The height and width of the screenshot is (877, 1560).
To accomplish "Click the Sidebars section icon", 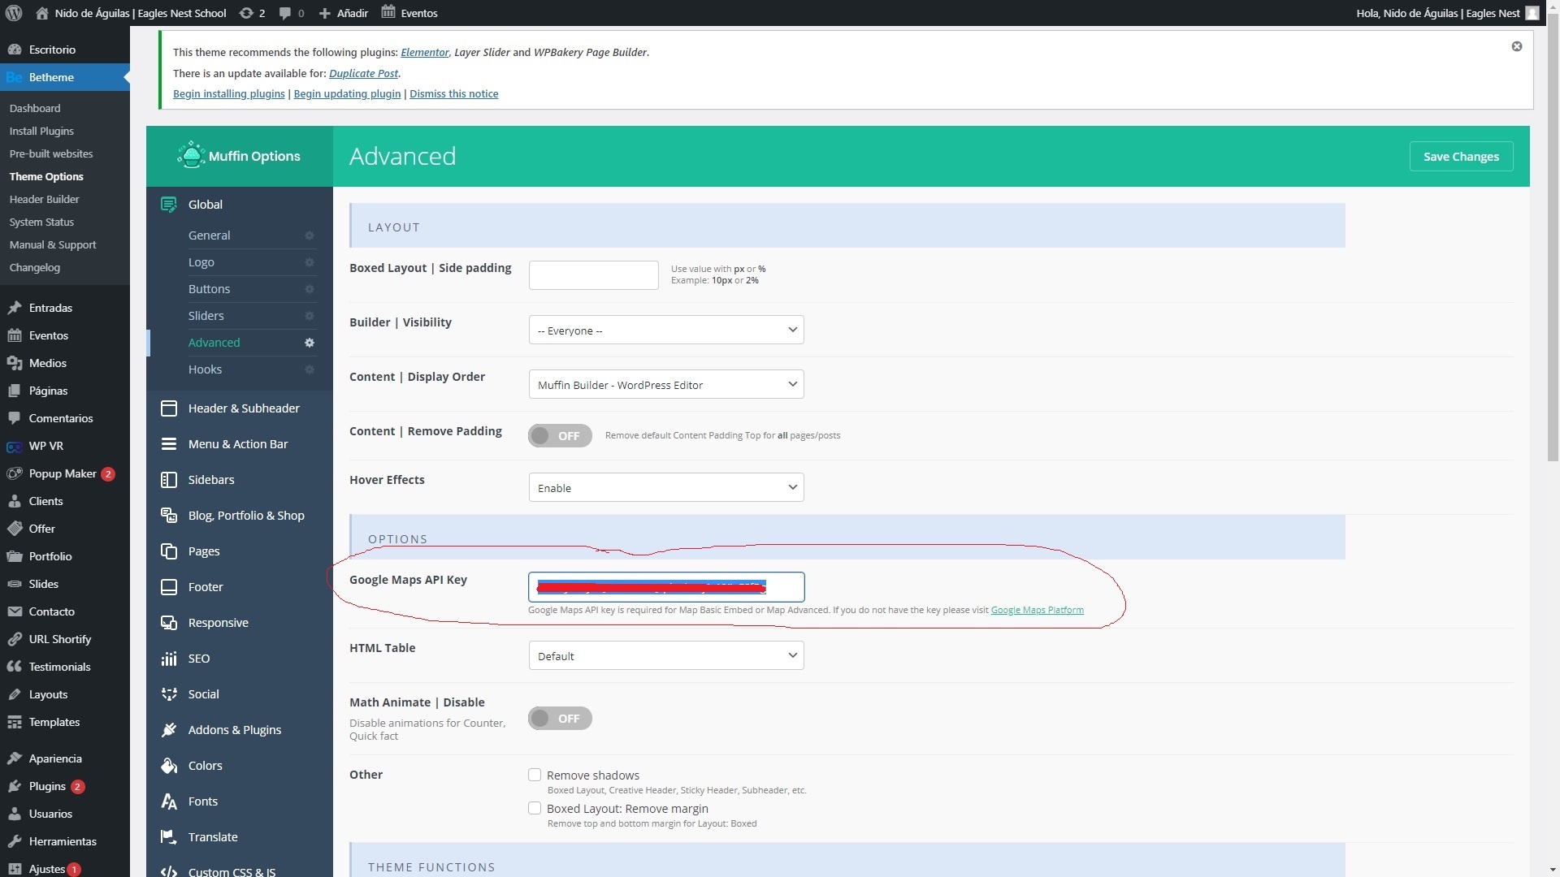I will (x=169, y=480).
